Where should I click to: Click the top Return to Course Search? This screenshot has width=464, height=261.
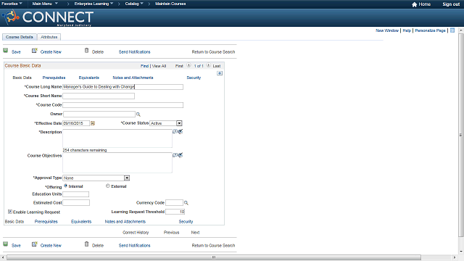tap(213, 51)
